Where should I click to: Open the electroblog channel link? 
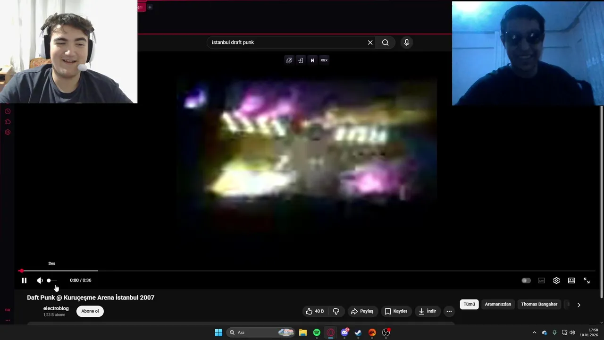click(56, 308)
